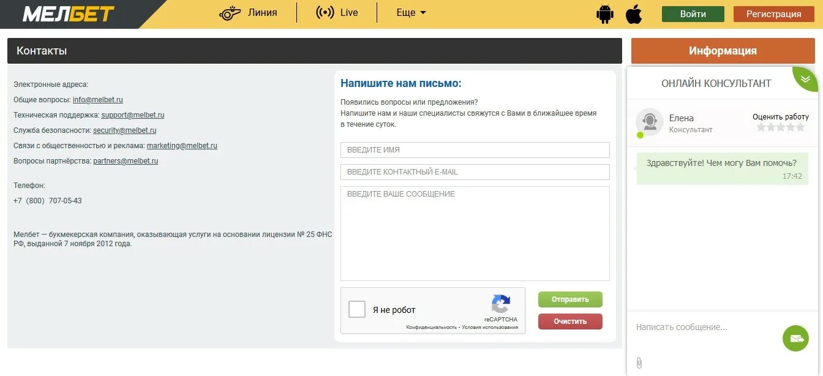823x376 pixels.
Task: Clear the form with Очистить button
Action: [570, 321]
